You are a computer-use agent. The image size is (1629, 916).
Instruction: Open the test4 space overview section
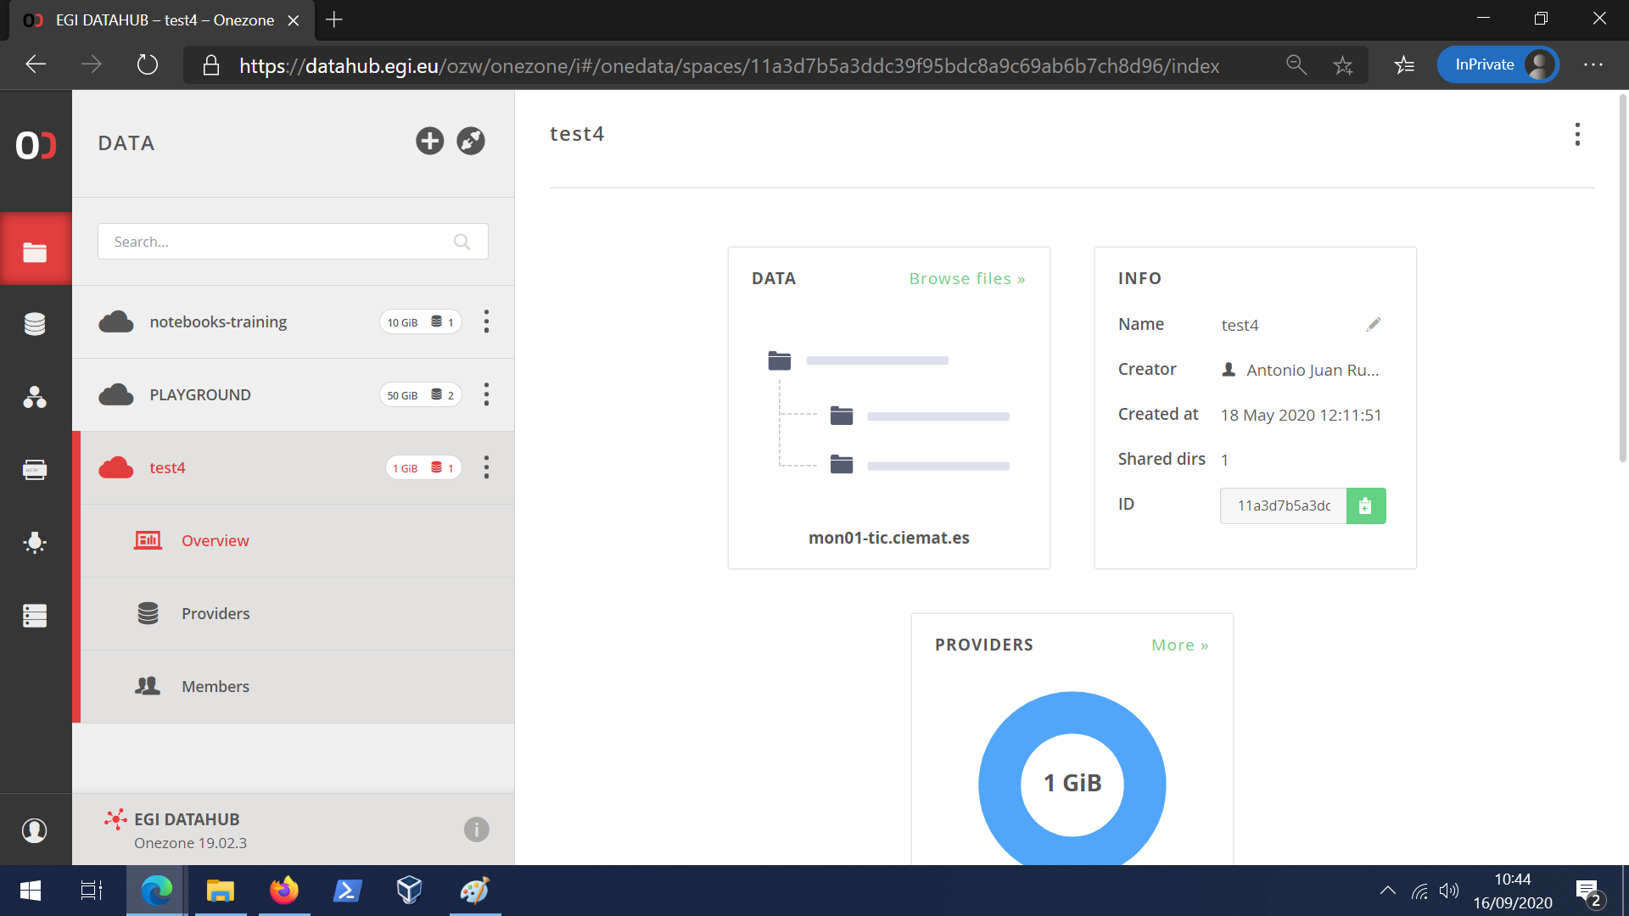pos(215,540)
